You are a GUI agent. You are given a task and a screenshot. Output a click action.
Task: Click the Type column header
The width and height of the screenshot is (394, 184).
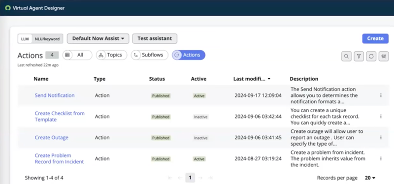point(99,79)
